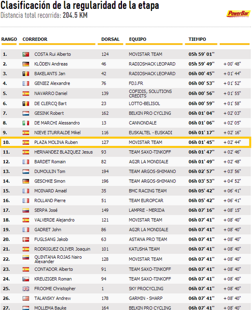This screenshot has height=310, width=252.
Task: Click the DORSAL column header
Action: point(110,40)
